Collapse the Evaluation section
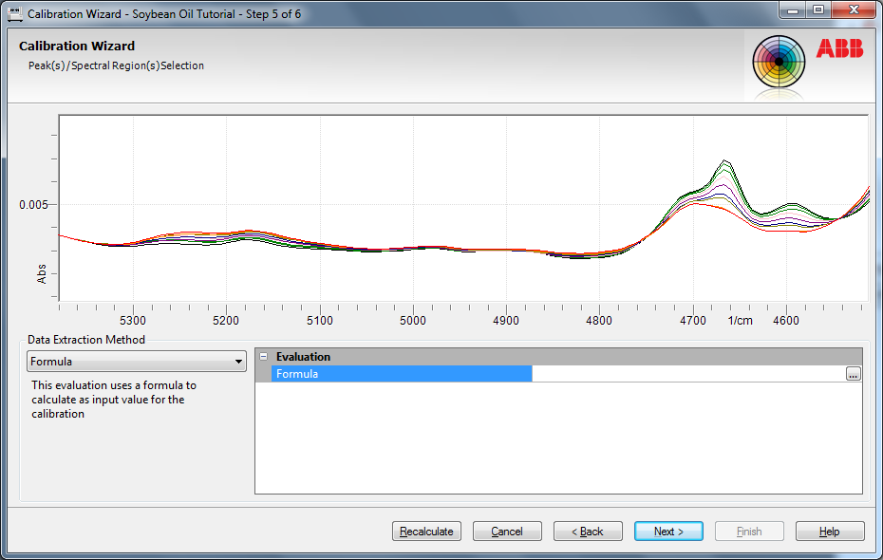This screenshot has height=560, width=883. pos(263,357)
